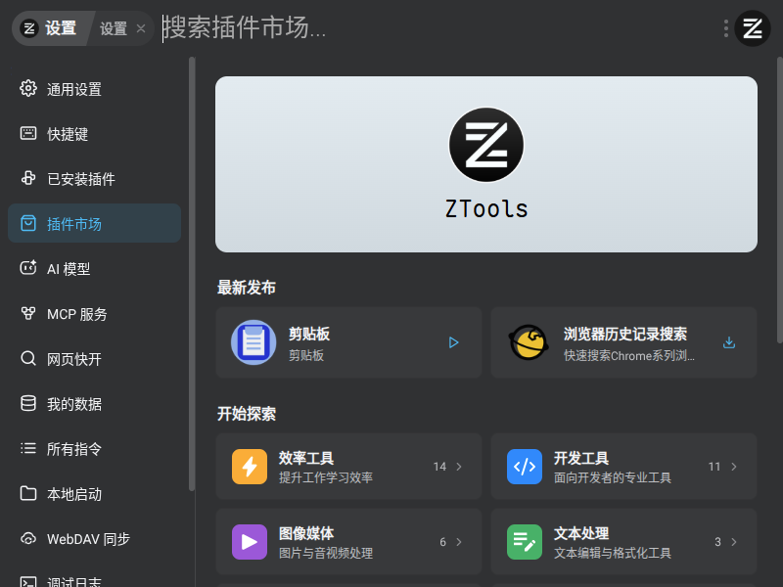Screen dimensions: 783x587
Task: Click the 图像媒体 count 6
Action: tap(443, 542)
